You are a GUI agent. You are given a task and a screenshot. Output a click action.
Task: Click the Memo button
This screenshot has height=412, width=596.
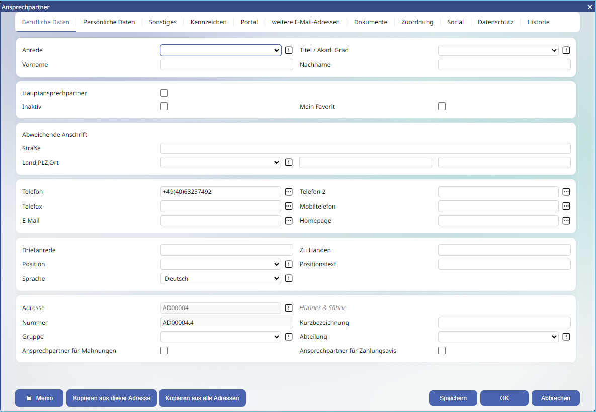[39, 398]
